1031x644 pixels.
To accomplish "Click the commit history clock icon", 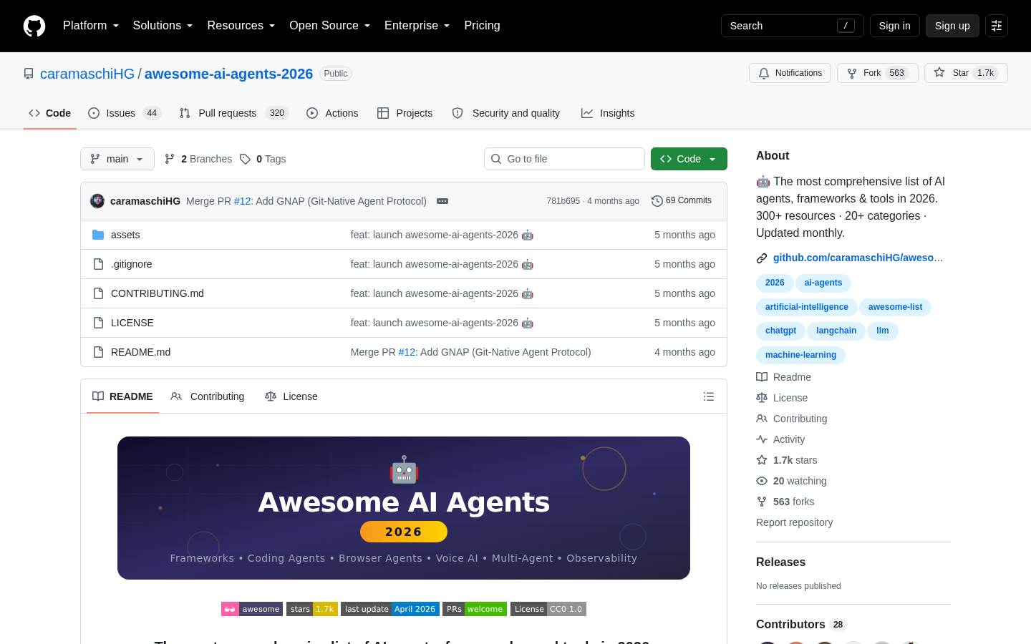I will pos(657,201).
